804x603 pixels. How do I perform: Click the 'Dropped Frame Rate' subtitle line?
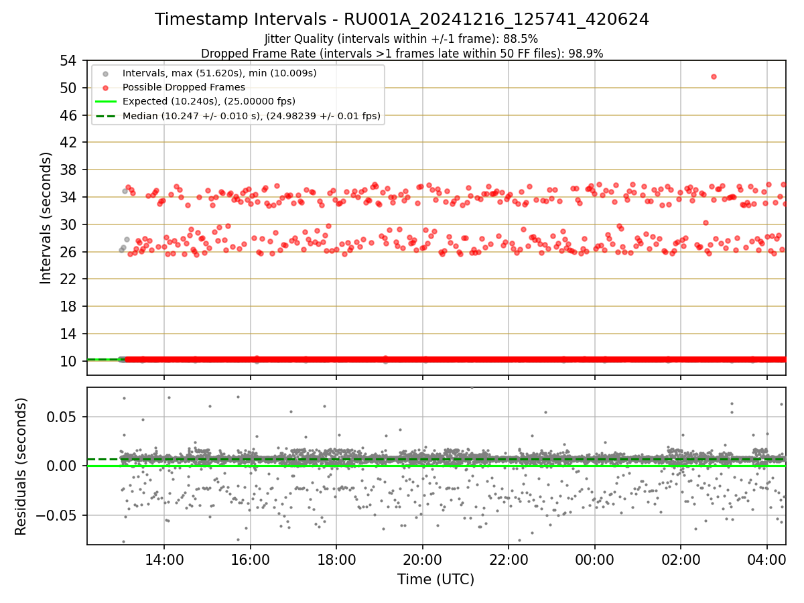pyautogui.click(x=402, y=54)
